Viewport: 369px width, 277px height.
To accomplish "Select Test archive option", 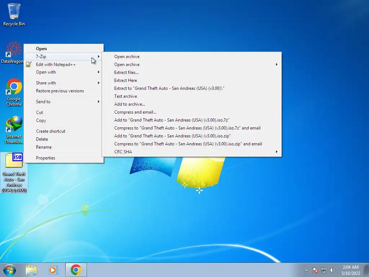I will [x=192, y=96].
